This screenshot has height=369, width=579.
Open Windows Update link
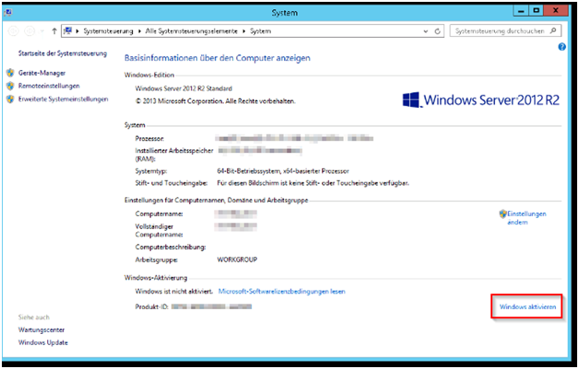tap(42, 342)
